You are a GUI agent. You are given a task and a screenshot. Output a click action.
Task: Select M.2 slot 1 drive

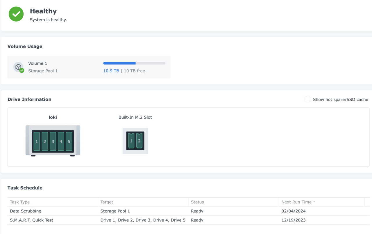(131, 141)
